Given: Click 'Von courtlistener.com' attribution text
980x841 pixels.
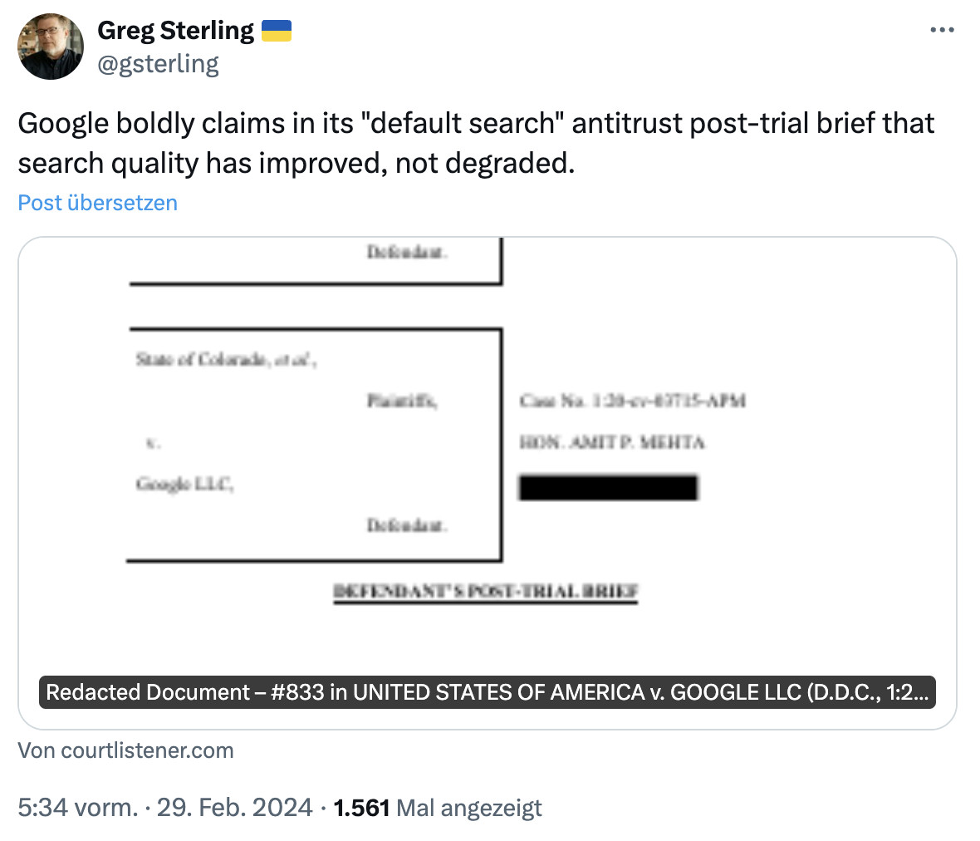Looking at the screenshot, I should point(125,750).
